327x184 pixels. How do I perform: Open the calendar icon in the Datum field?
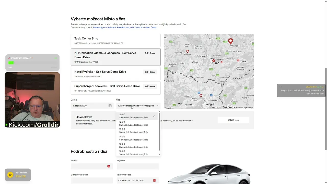point(110,106)
